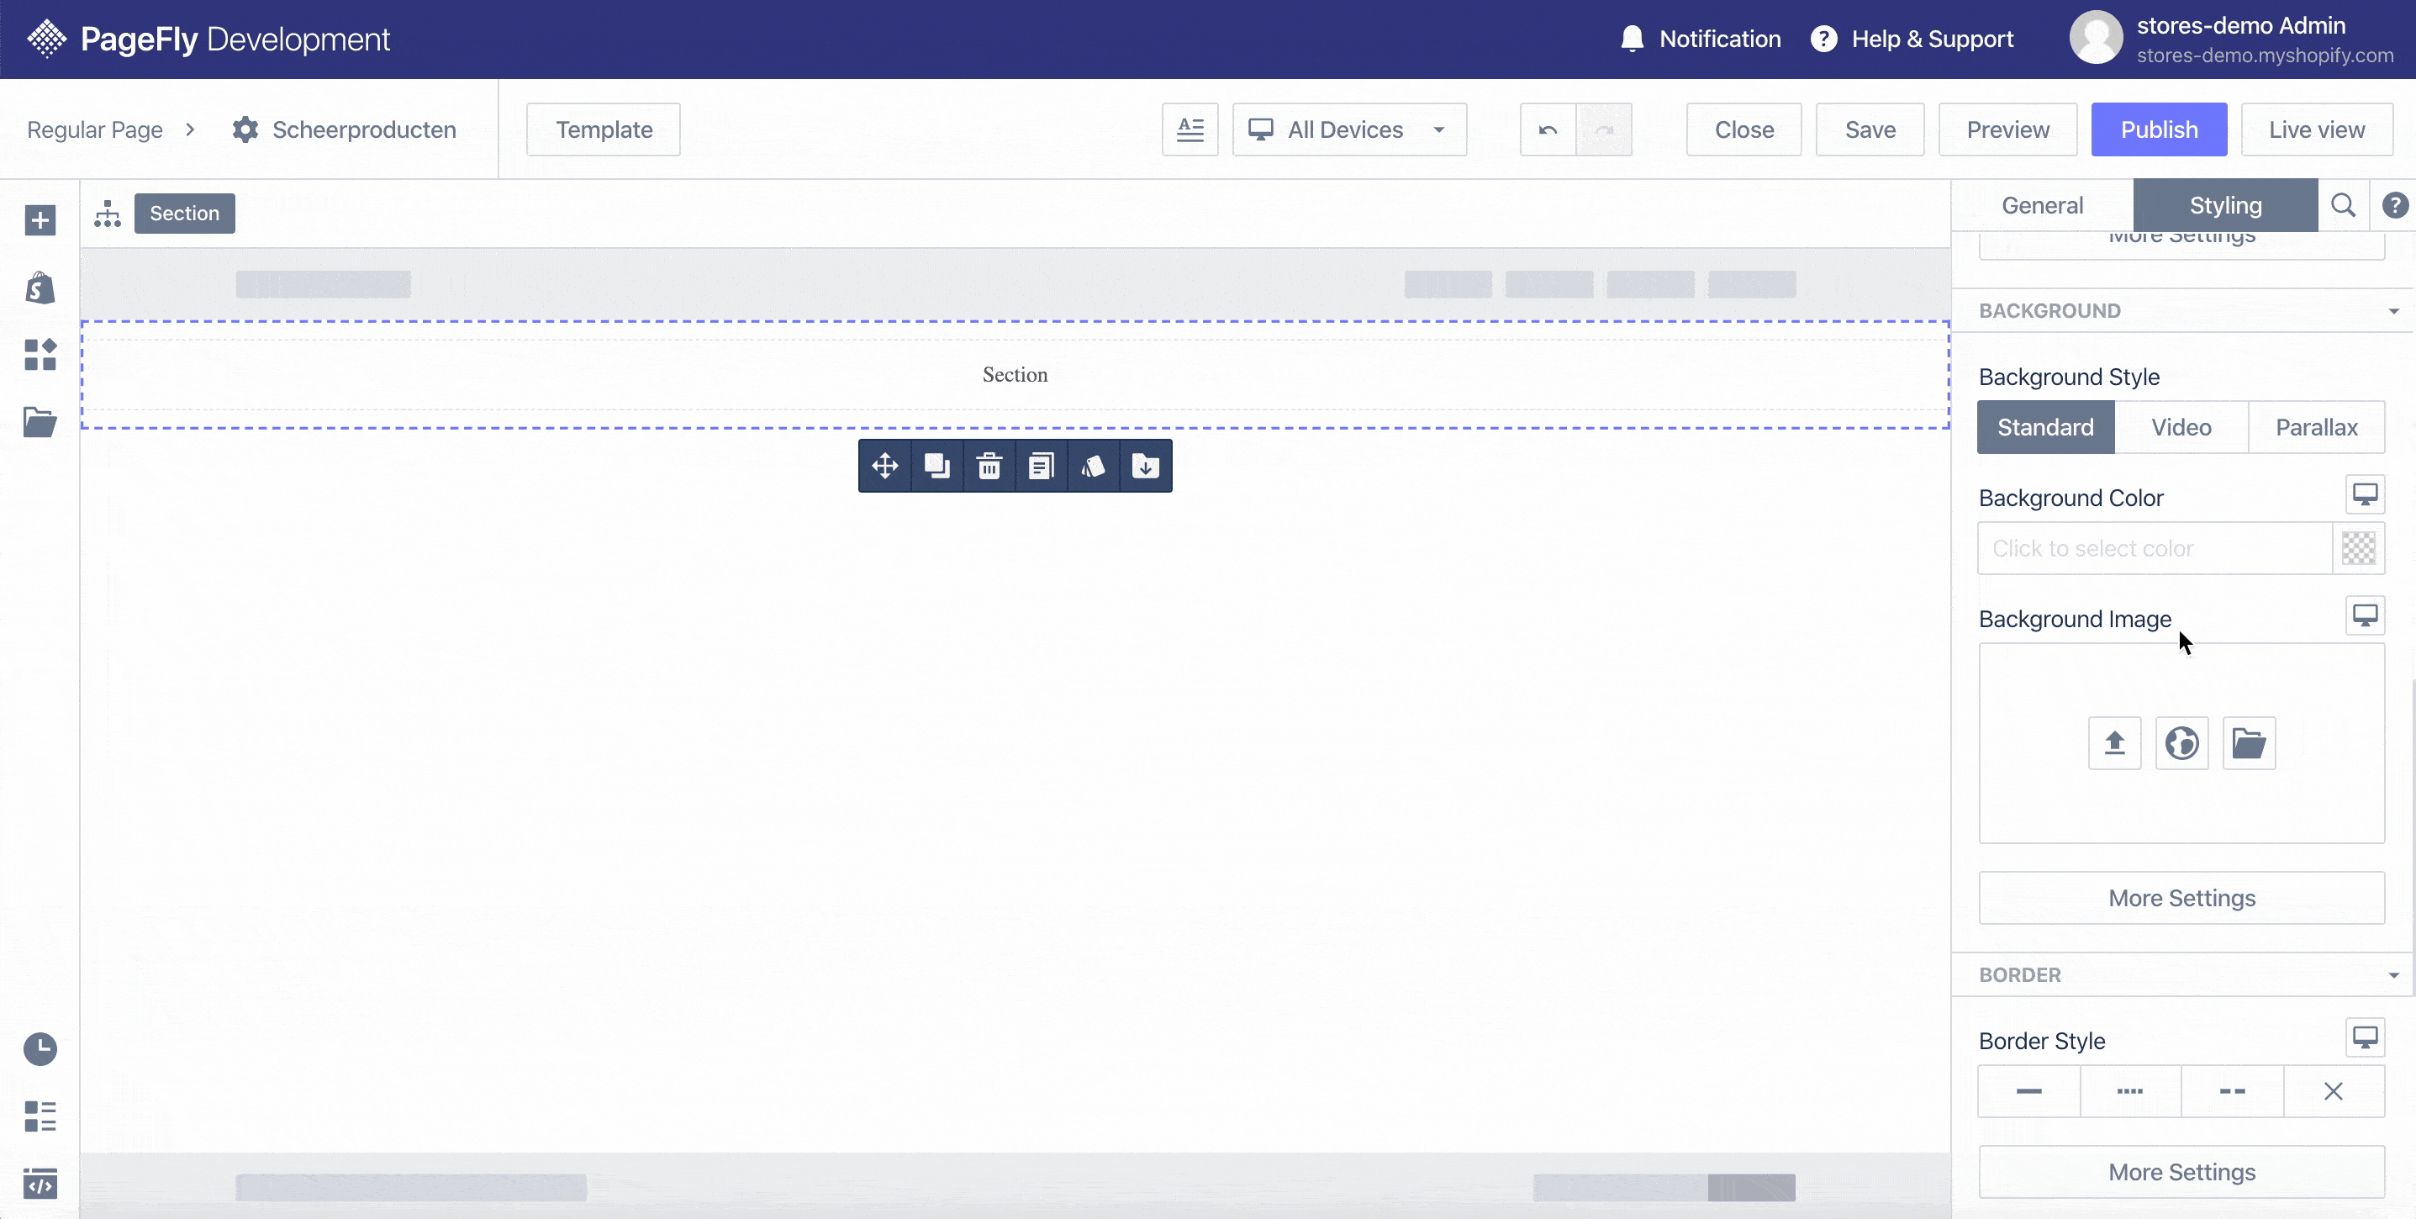
Task: Click the page settings gear icon
Action: 245,129
